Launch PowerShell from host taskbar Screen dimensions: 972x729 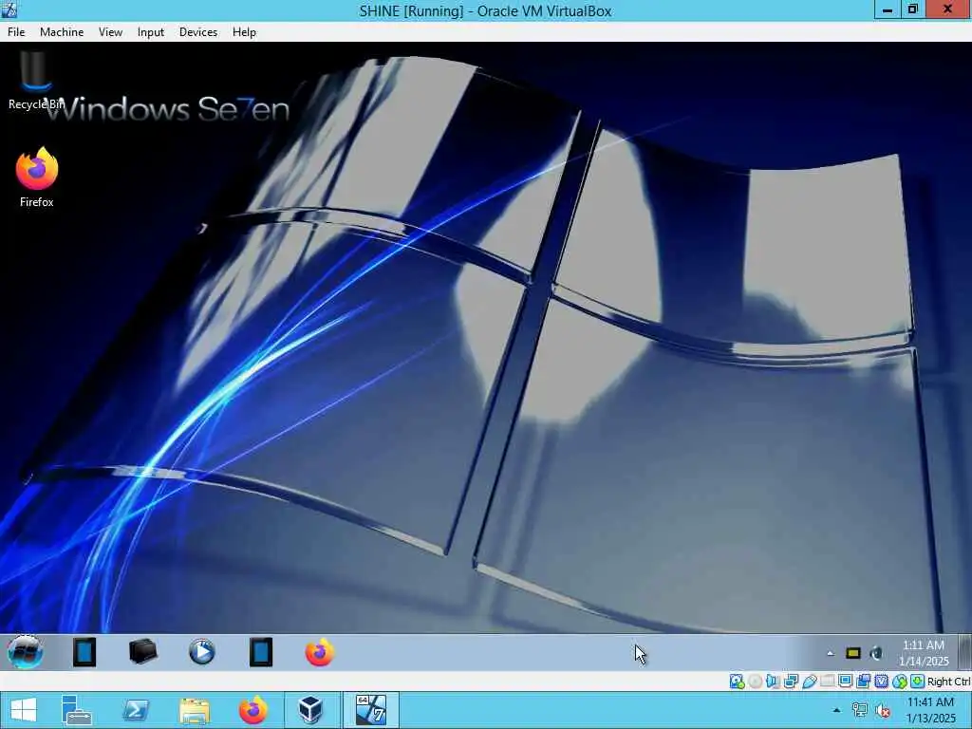tap(136, 710)
